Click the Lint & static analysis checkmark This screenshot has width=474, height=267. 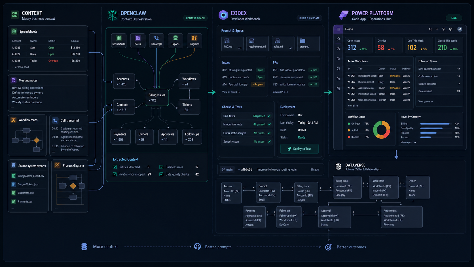269,133
